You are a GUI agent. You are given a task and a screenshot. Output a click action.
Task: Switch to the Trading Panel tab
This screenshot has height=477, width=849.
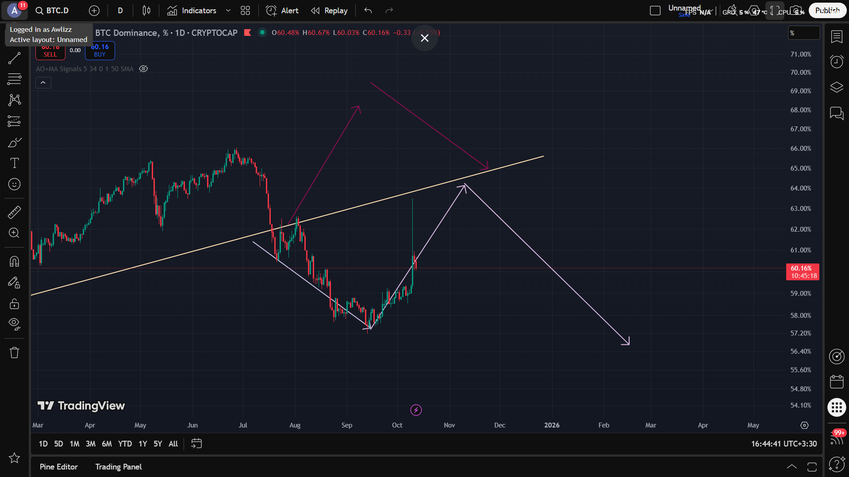119,467
